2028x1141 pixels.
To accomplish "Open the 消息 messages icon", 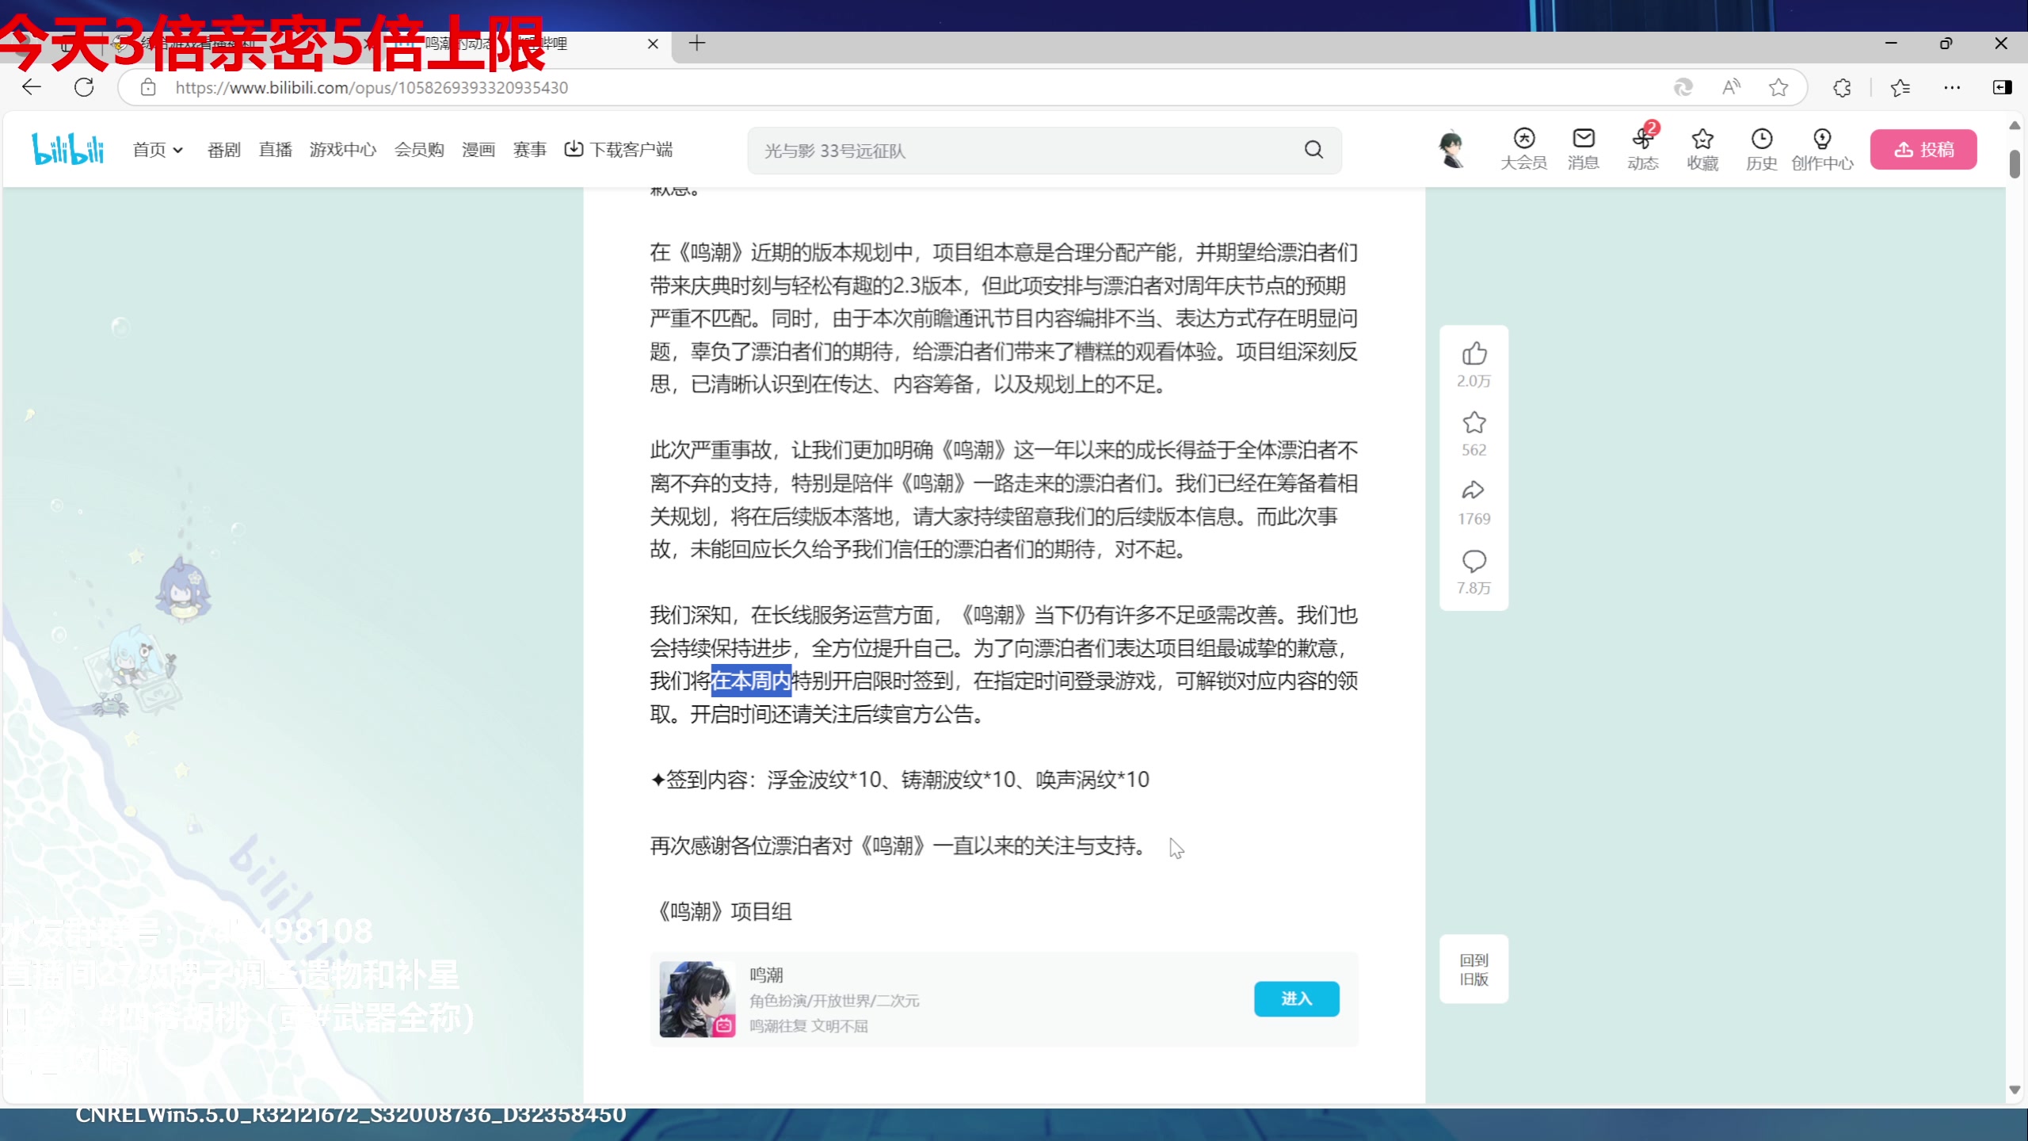I will point(1584,149).
